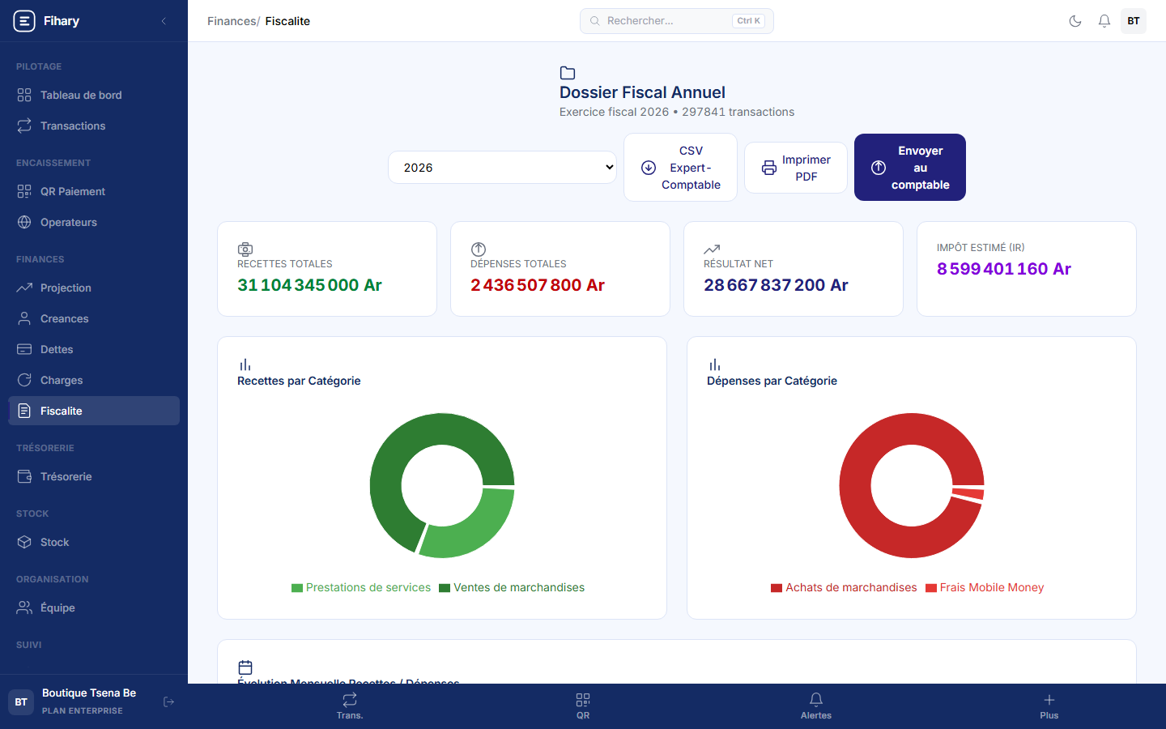Click Dépenses Totales value 2 436 507 800 Ar

tap(538, 285)
